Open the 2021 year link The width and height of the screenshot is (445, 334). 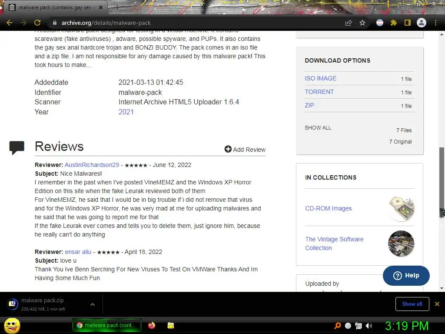(x=126, y=112)
